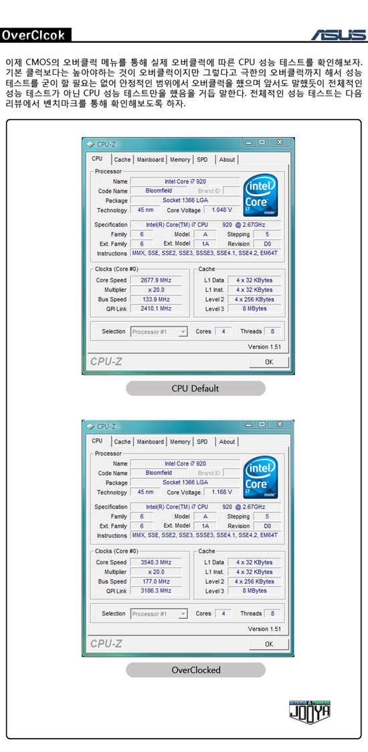Click CPU-Z title icon in OverClocked window
368x752 pixels.
click(x=90, y=426)
